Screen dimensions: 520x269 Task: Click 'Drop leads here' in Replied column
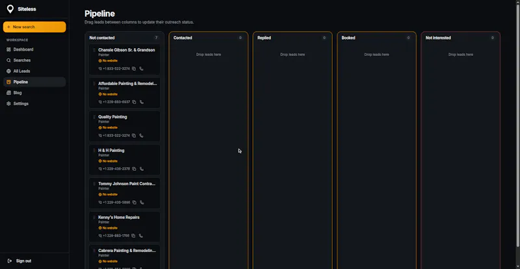(292, 55)
